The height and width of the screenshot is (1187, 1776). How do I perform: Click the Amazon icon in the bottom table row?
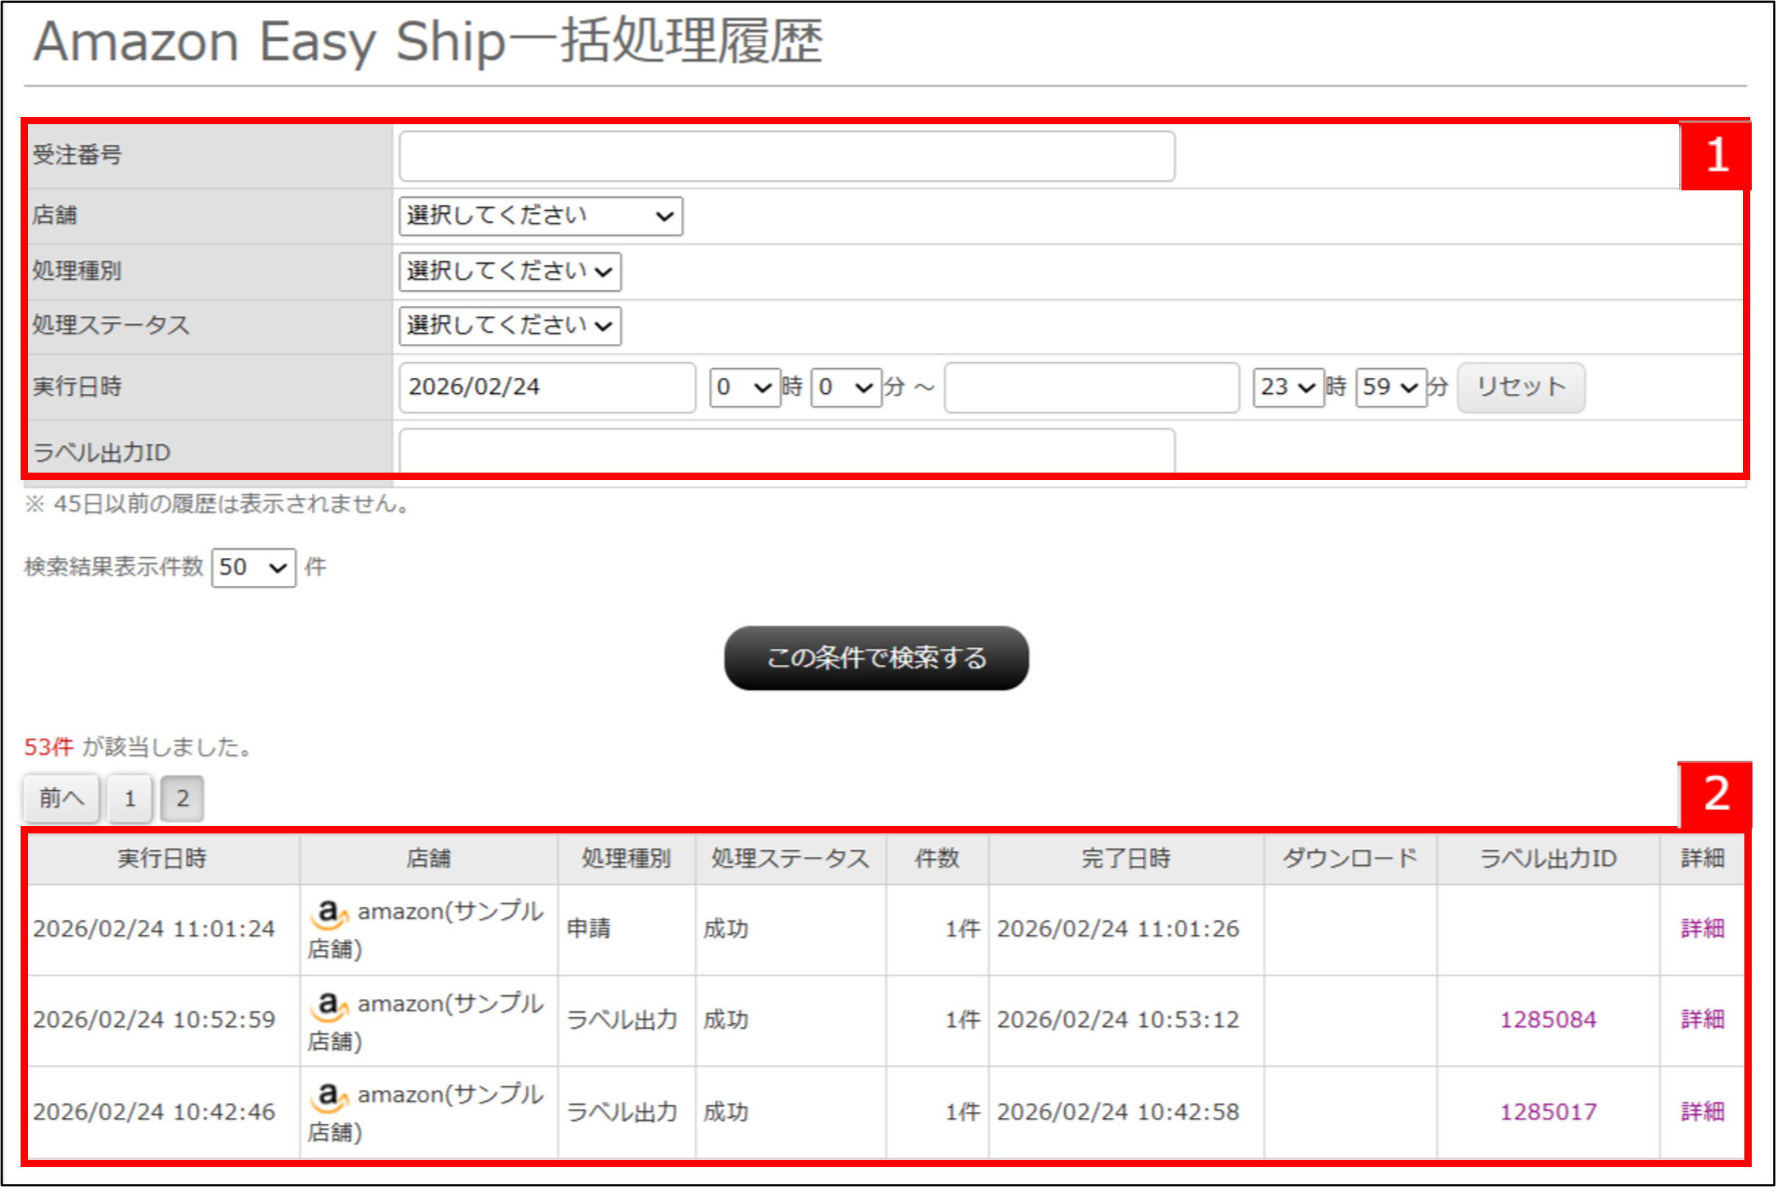click(x=329, y=1097)
